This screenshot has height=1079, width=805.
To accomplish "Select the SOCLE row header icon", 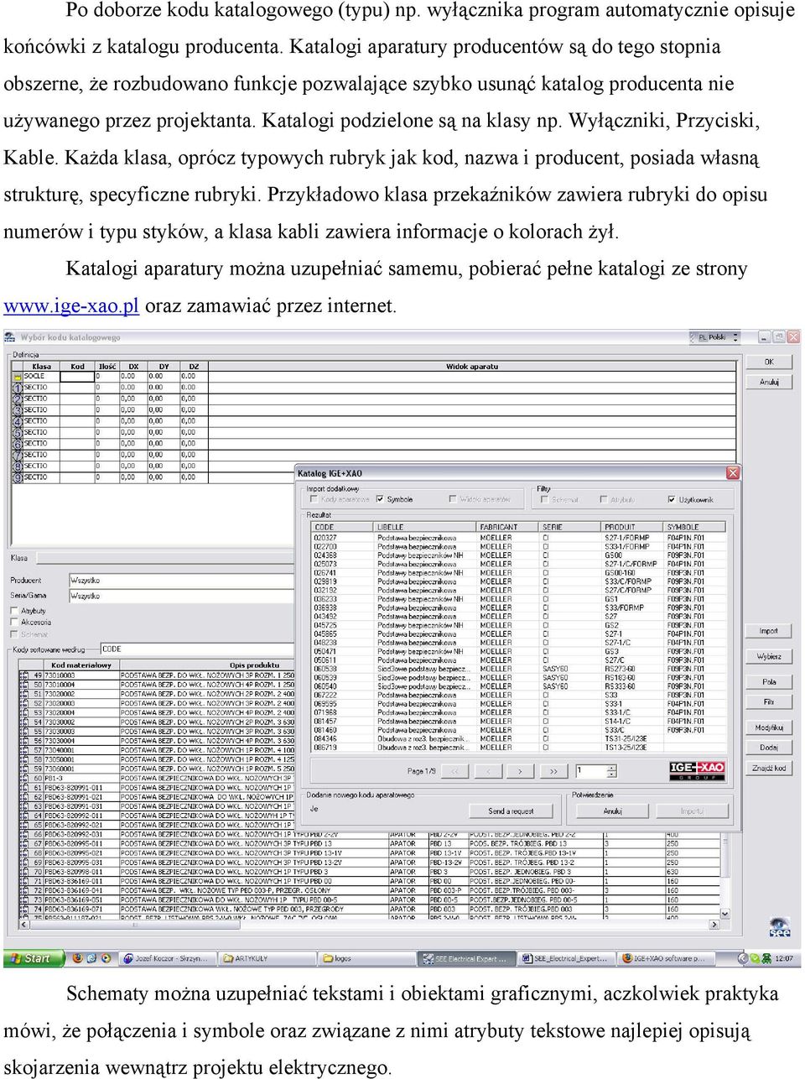I will 17,377.
